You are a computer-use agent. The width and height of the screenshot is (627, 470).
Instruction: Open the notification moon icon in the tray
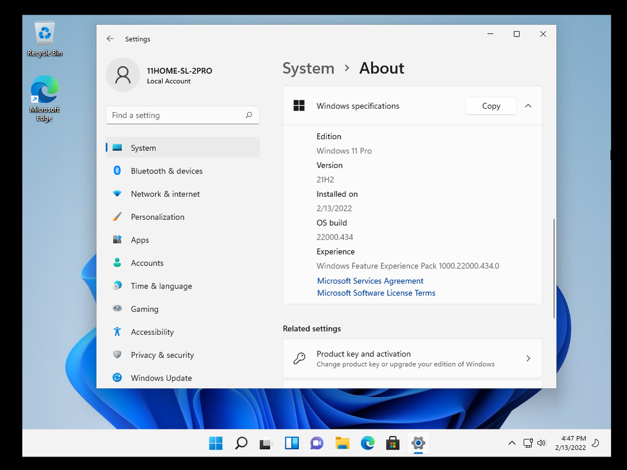[595, 443]
